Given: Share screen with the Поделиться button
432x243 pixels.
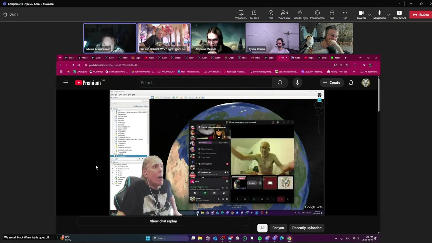Looking at the screenshot, I should coord(399,15).
